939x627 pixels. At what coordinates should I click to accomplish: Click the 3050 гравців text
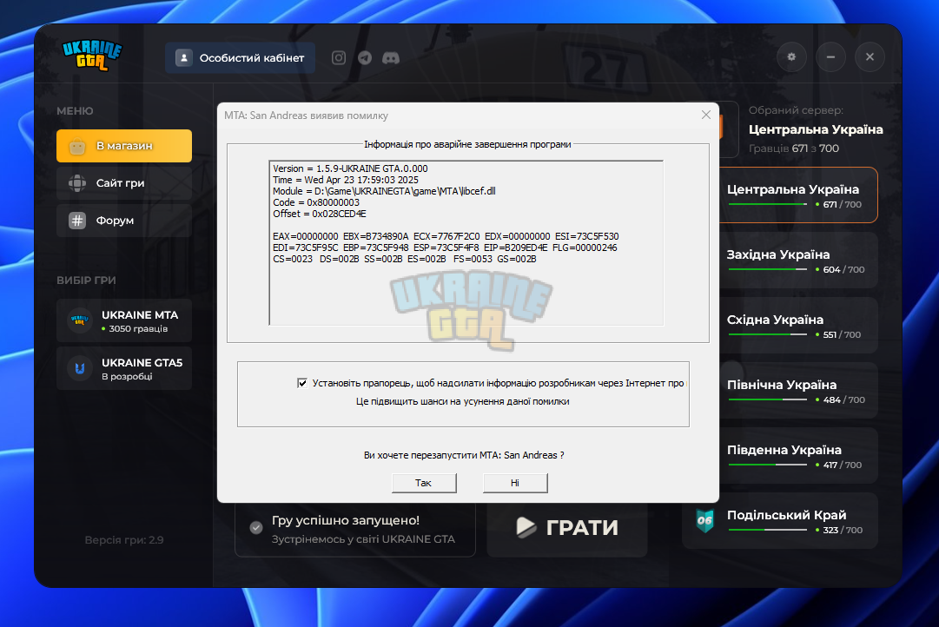(138, 329)
